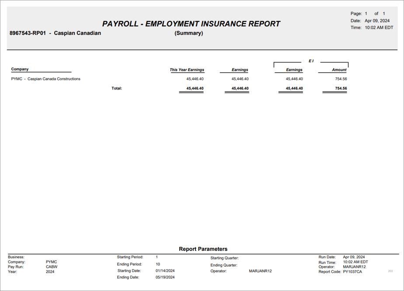Click the EI group header label
This screenshot has width=404, height=291.
coord(311,61)
